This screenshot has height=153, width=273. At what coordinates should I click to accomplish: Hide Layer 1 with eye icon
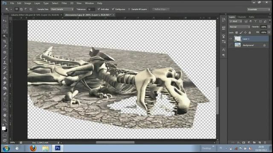231,39
